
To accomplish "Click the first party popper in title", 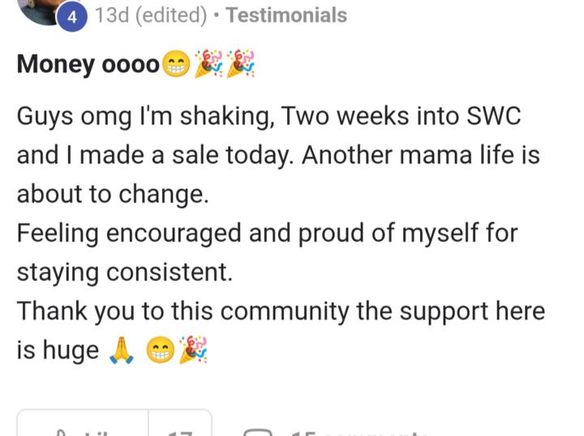I will tap(208, 64).
